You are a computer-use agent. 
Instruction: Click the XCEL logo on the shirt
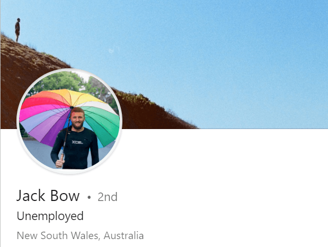coord(77,142)
